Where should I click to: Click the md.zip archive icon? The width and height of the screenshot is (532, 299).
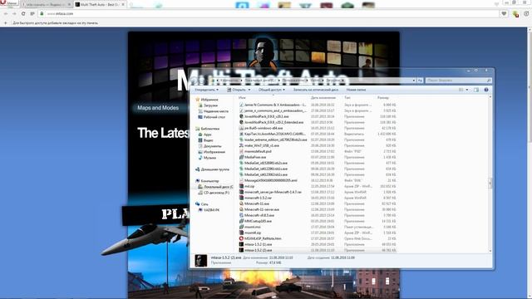[x=241, y=186]
